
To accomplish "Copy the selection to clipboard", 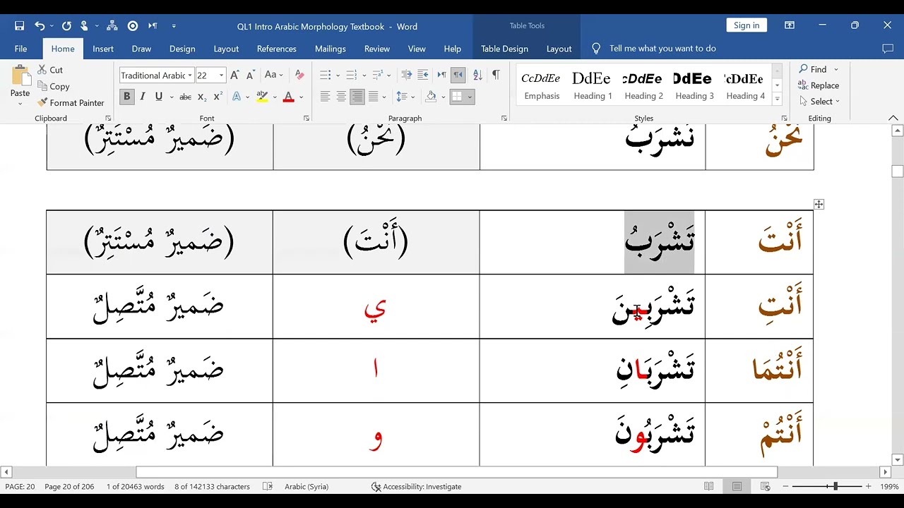I will coord(53,86).
